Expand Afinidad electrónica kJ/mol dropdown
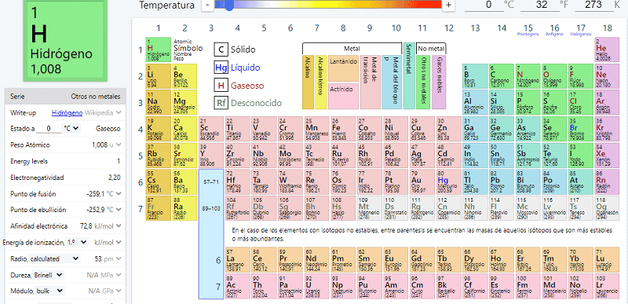 (119, 226)
